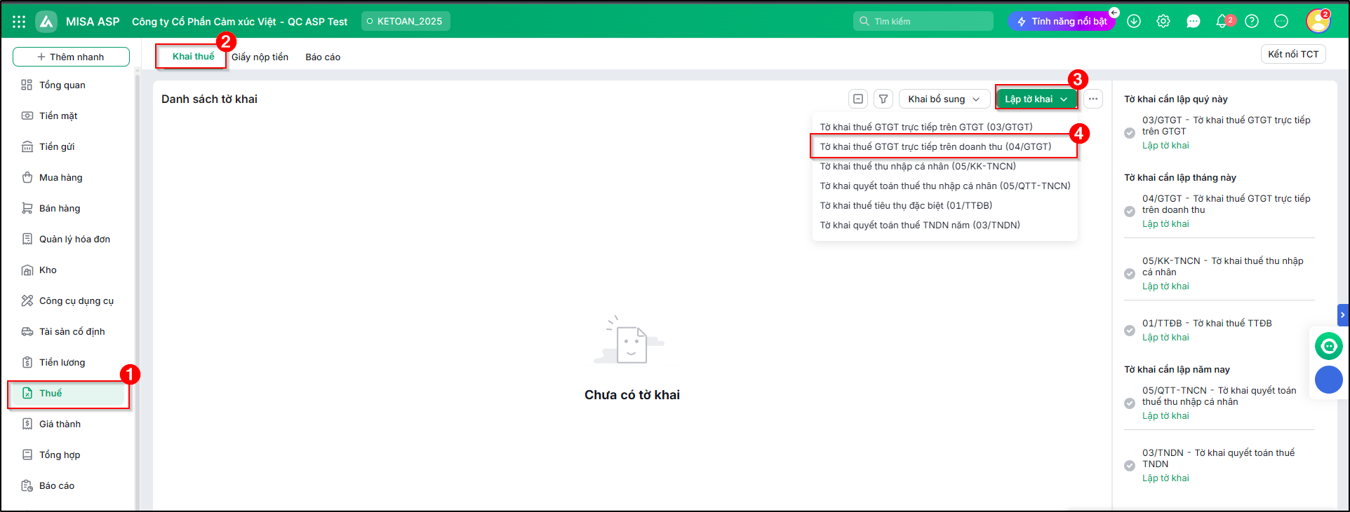
Task: Open Kho in the sidebar
Action: tap(69, 270)
